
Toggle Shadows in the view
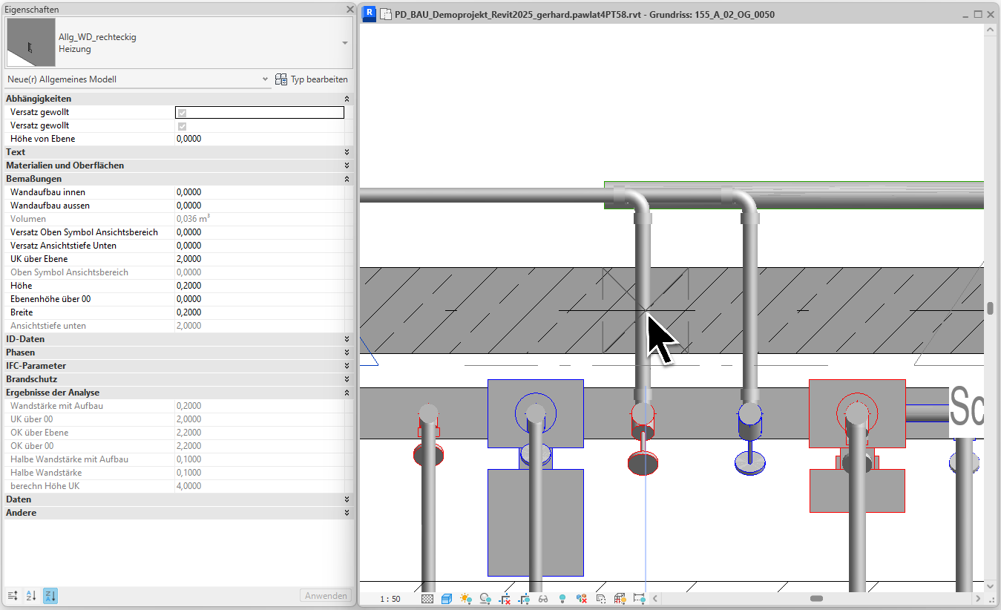485,597
